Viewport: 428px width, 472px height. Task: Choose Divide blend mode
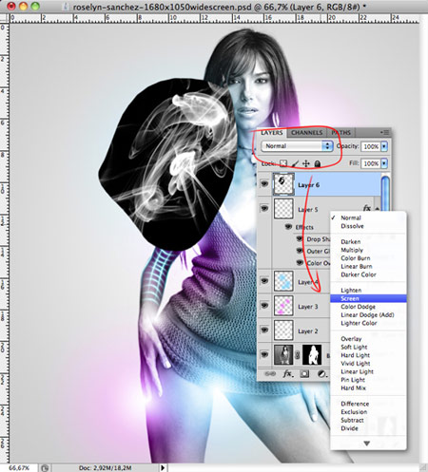tap(368, 428)
